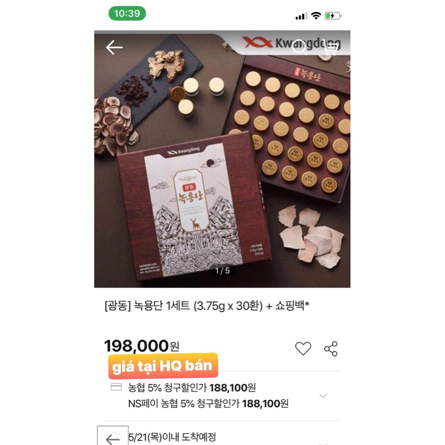This screenshot has height=445, width=445.
Task: Click the orange "giá tại HQ bán" label
Action: [162, 365]
